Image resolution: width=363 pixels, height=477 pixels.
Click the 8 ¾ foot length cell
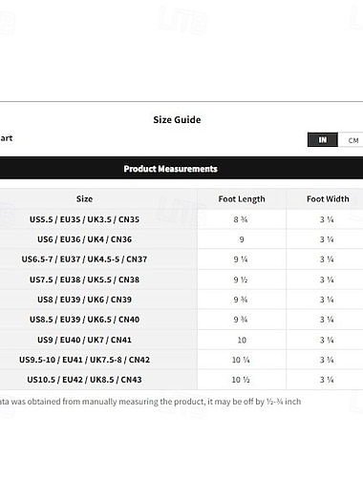241,219
